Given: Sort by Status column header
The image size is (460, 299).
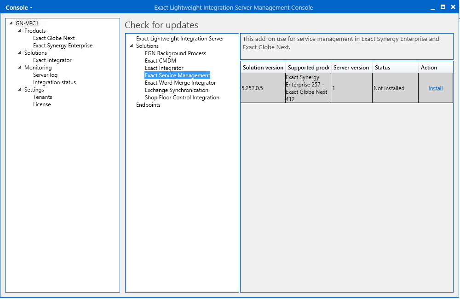Looking at the screenshot, I should [x=396, y=68].
